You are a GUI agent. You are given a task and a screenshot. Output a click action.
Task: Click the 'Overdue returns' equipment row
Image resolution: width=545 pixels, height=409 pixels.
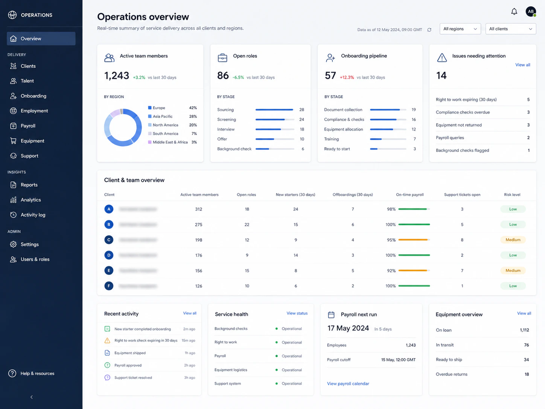click(483, 374)
